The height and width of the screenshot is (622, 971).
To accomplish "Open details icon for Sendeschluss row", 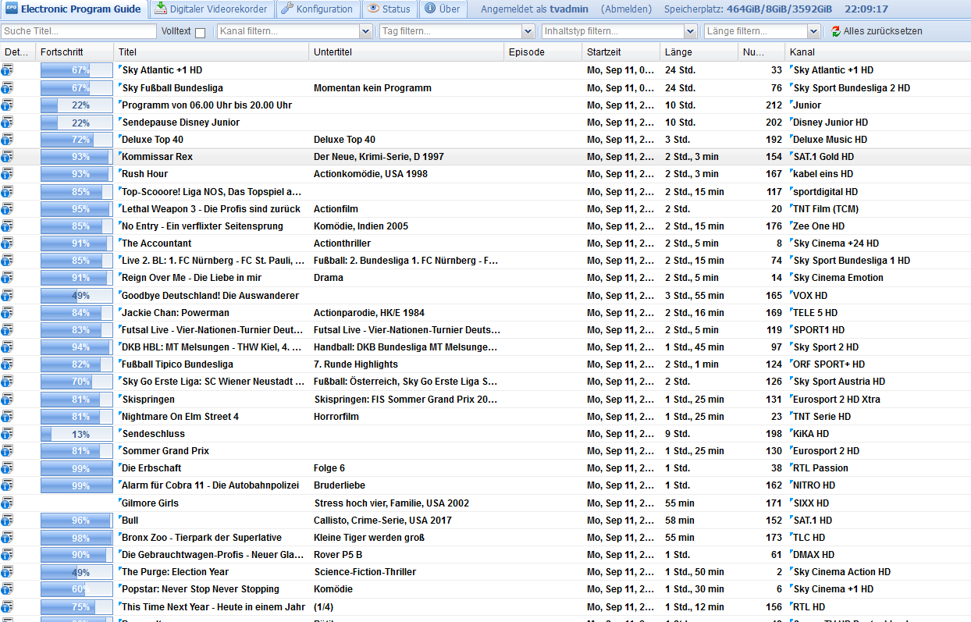I will pos(8,433).
